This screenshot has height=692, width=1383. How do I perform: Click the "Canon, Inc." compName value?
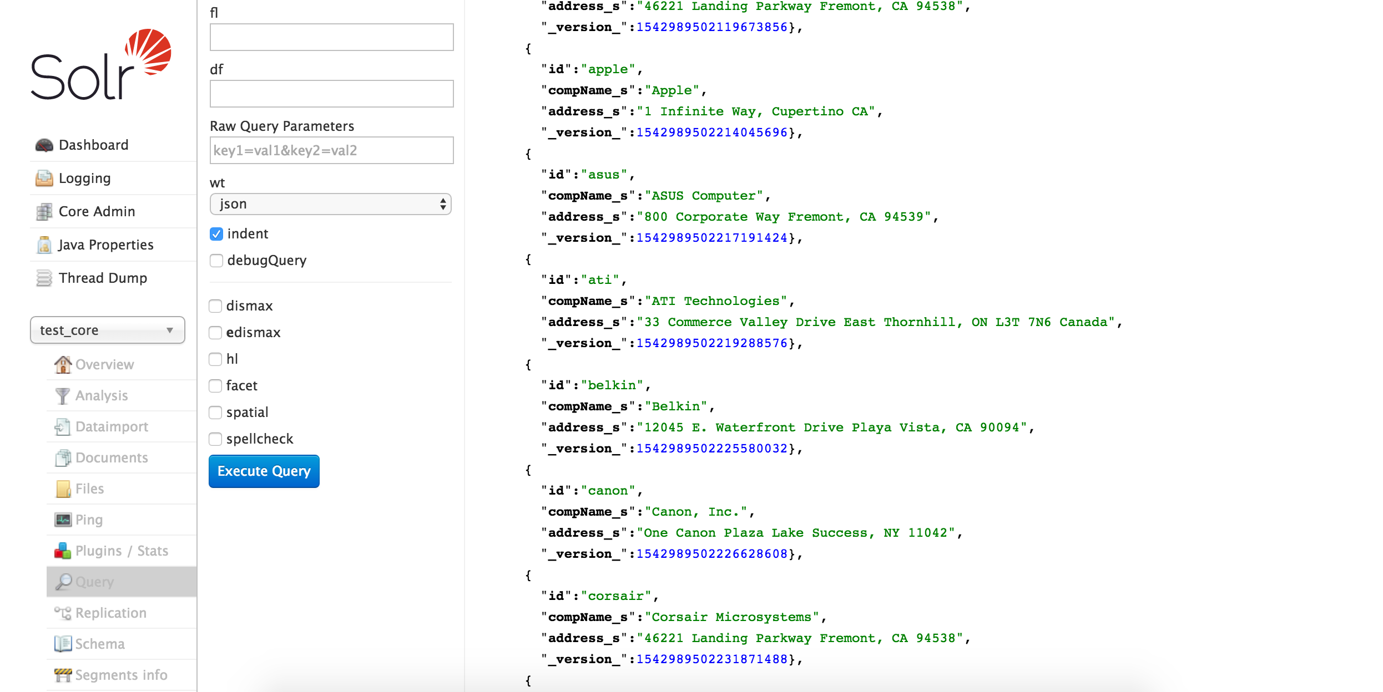click(x=696, y=512)
